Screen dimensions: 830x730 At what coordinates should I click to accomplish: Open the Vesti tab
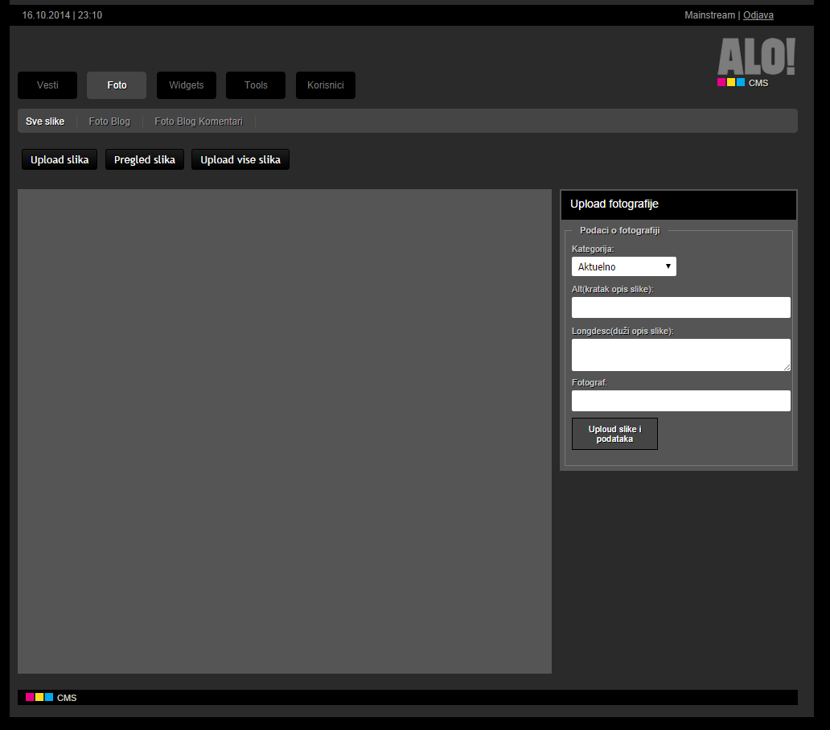coord(47,85)
